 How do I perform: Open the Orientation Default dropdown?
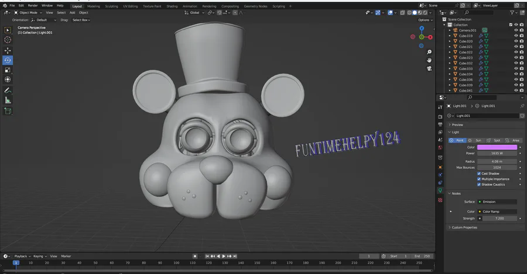(x=44, y=20)
